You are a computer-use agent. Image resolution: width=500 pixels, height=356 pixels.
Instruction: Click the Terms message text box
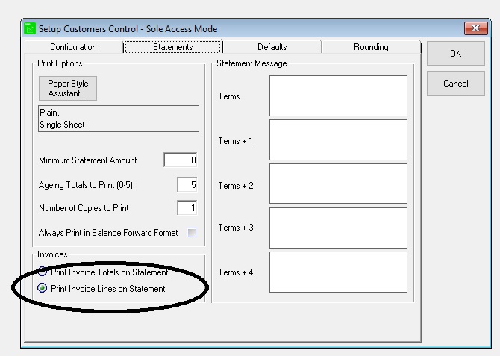click(338, 96)
